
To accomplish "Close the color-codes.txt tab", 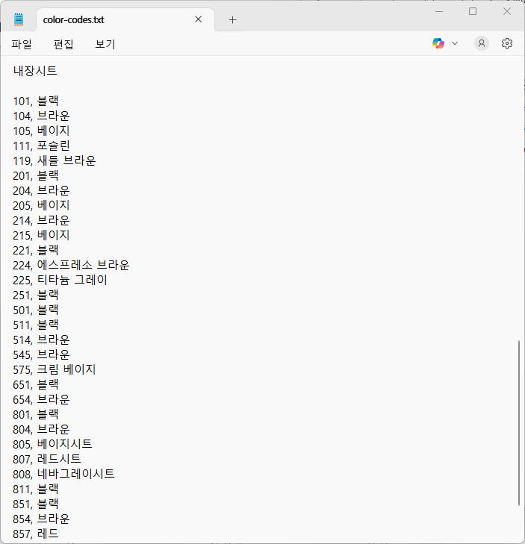I will coord(199,19).
